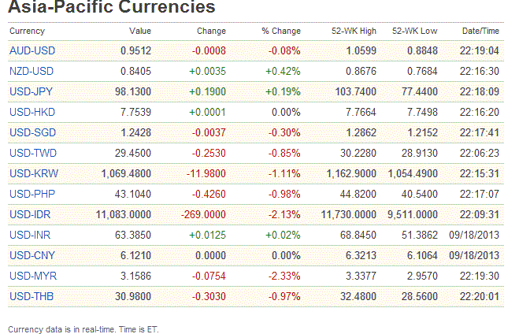519x334 pixels.
Task: Click the Date/Time column header
Action: pos(480,32)
